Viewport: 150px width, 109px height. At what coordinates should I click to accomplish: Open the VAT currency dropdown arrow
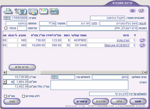[5, 82]
